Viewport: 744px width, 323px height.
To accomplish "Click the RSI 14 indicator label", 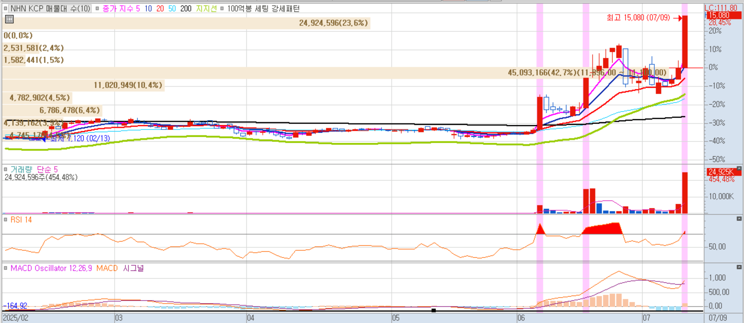I will tap(21, 220).
